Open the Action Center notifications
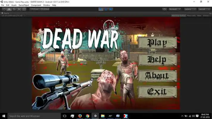 tap(197, 116)
